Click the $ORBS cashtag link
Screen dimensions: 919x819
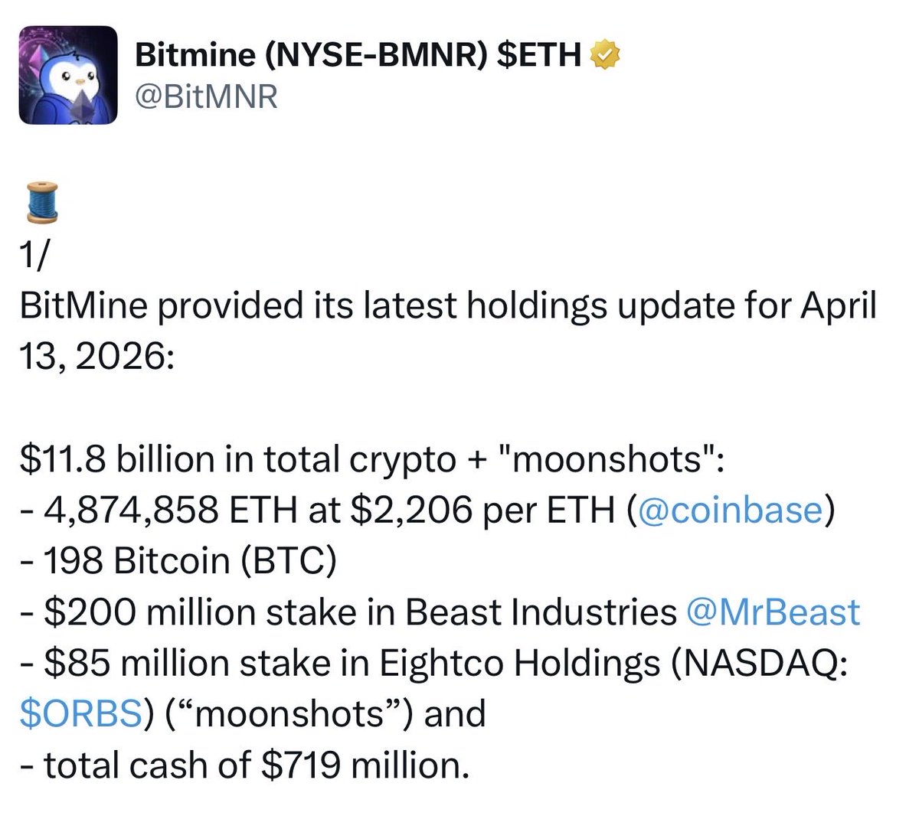point(80,713)
